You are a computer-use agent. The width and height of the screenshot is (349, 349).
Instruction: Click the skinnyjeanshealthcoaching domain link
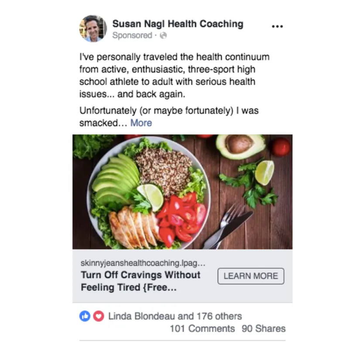tap(143, 263)
